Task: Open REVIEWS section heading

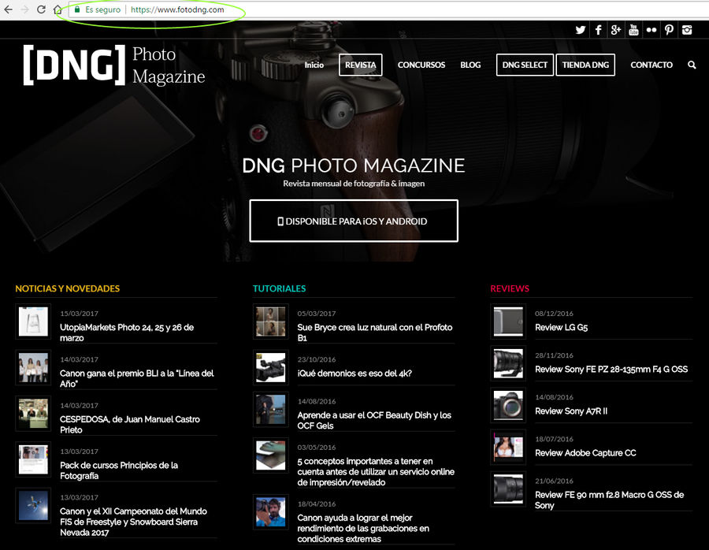Action: point(510,288)
